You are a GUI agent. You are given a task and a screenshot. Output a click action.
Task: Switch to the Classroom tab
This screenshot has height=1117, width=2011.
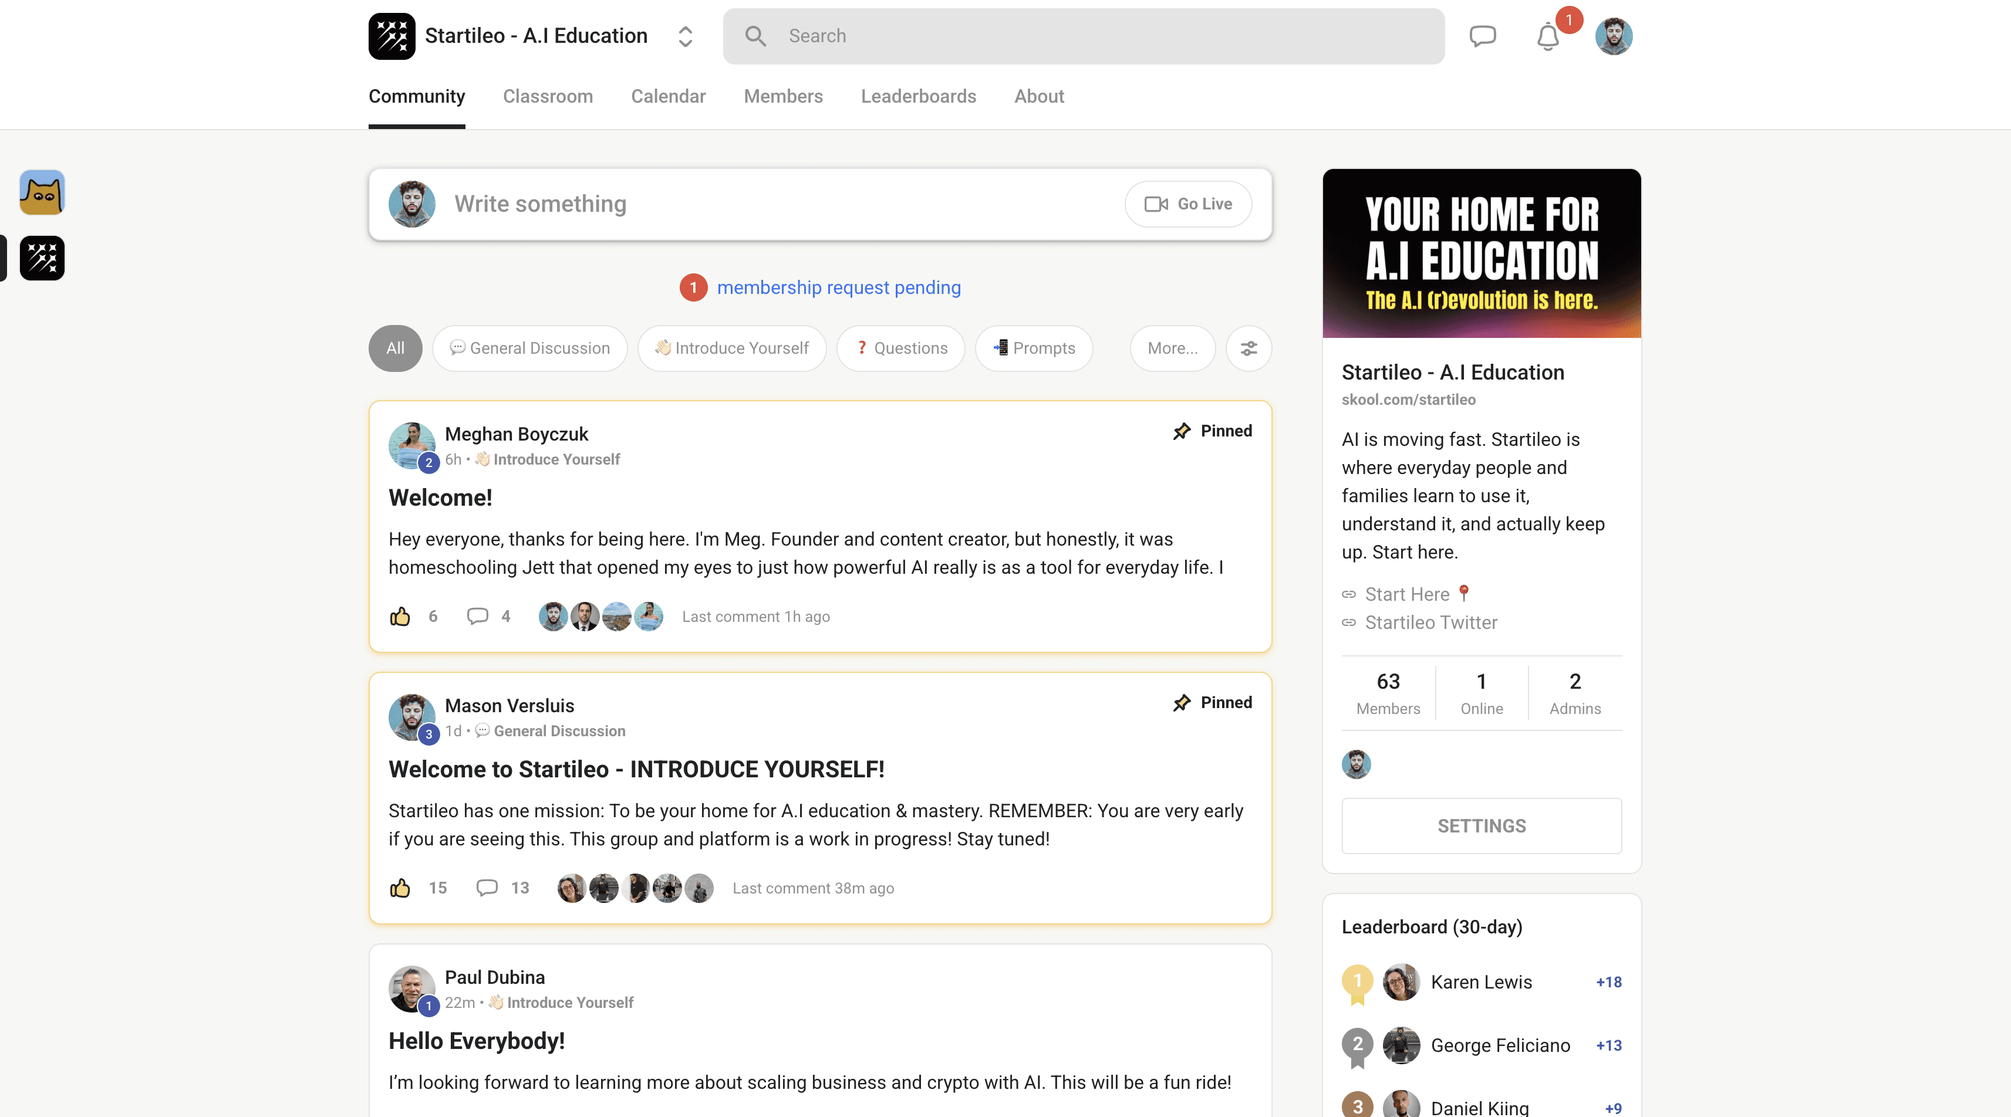547,96
